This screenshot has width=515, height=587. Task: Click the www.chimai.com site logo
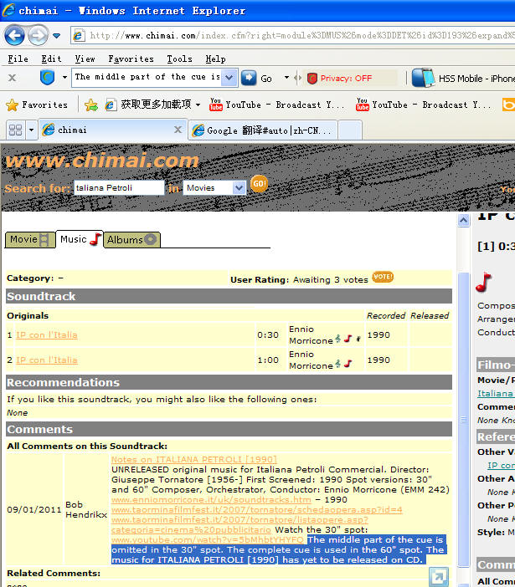pos(102,161)
